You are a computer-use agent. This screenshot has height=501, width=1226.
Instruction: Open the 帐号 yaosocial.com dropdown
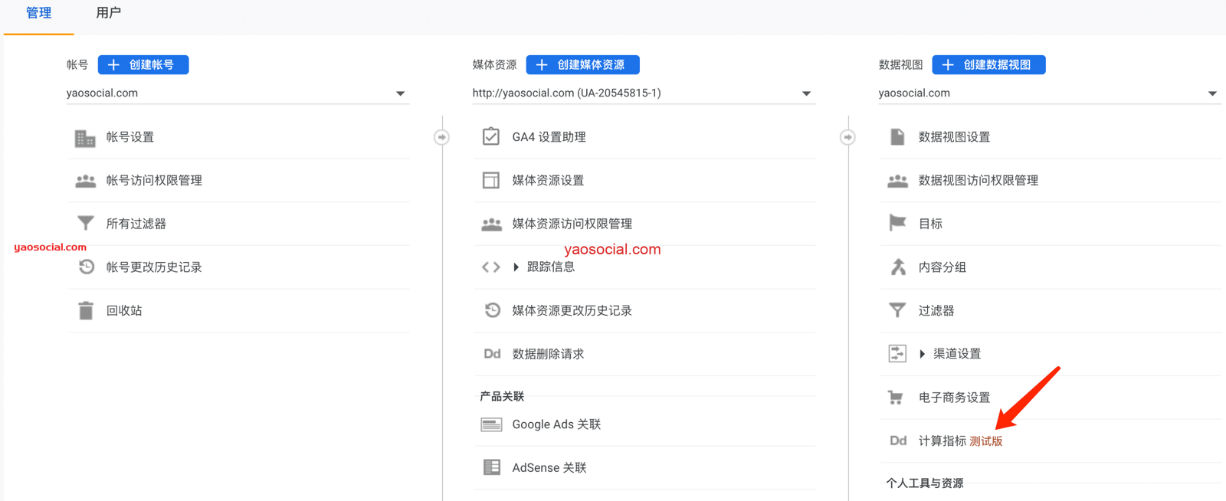(400, 93)
